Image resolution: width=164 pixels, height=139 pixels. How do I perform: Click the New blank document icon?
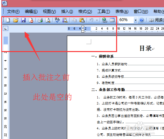tap(8, 20)
